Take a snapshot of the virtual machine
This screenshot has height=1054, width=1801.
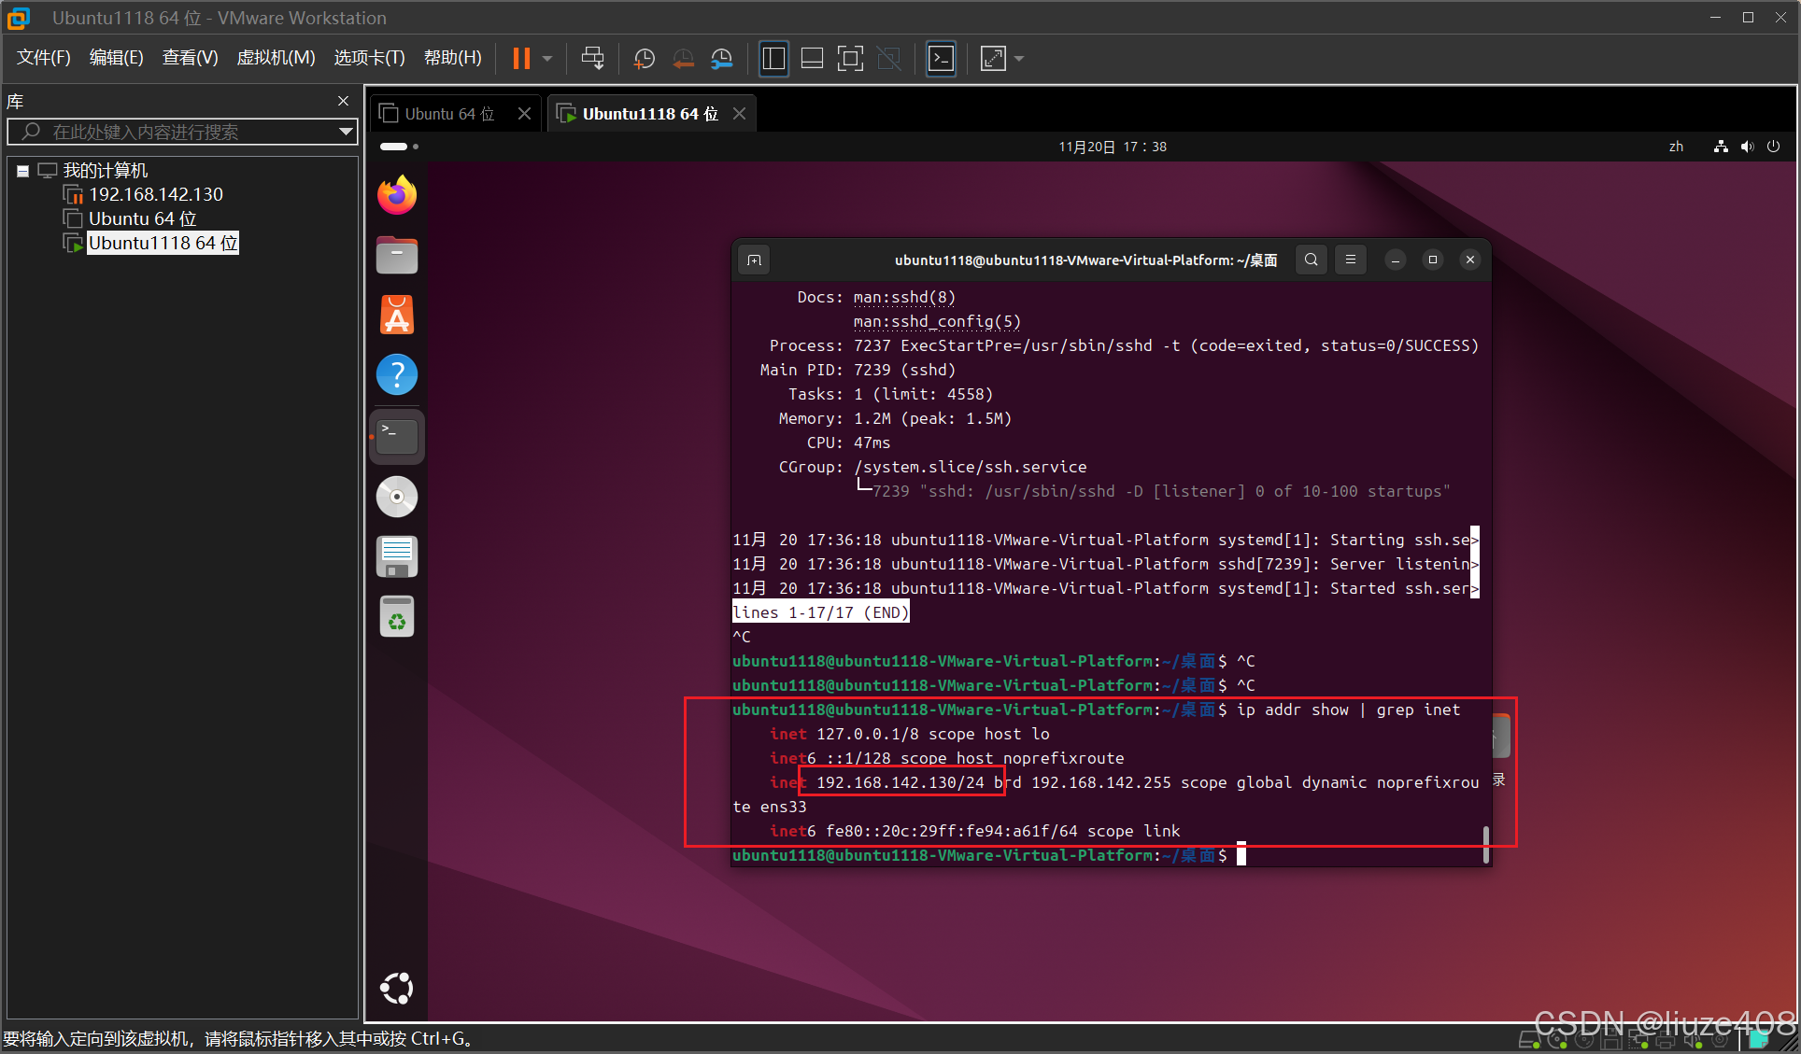644,59
